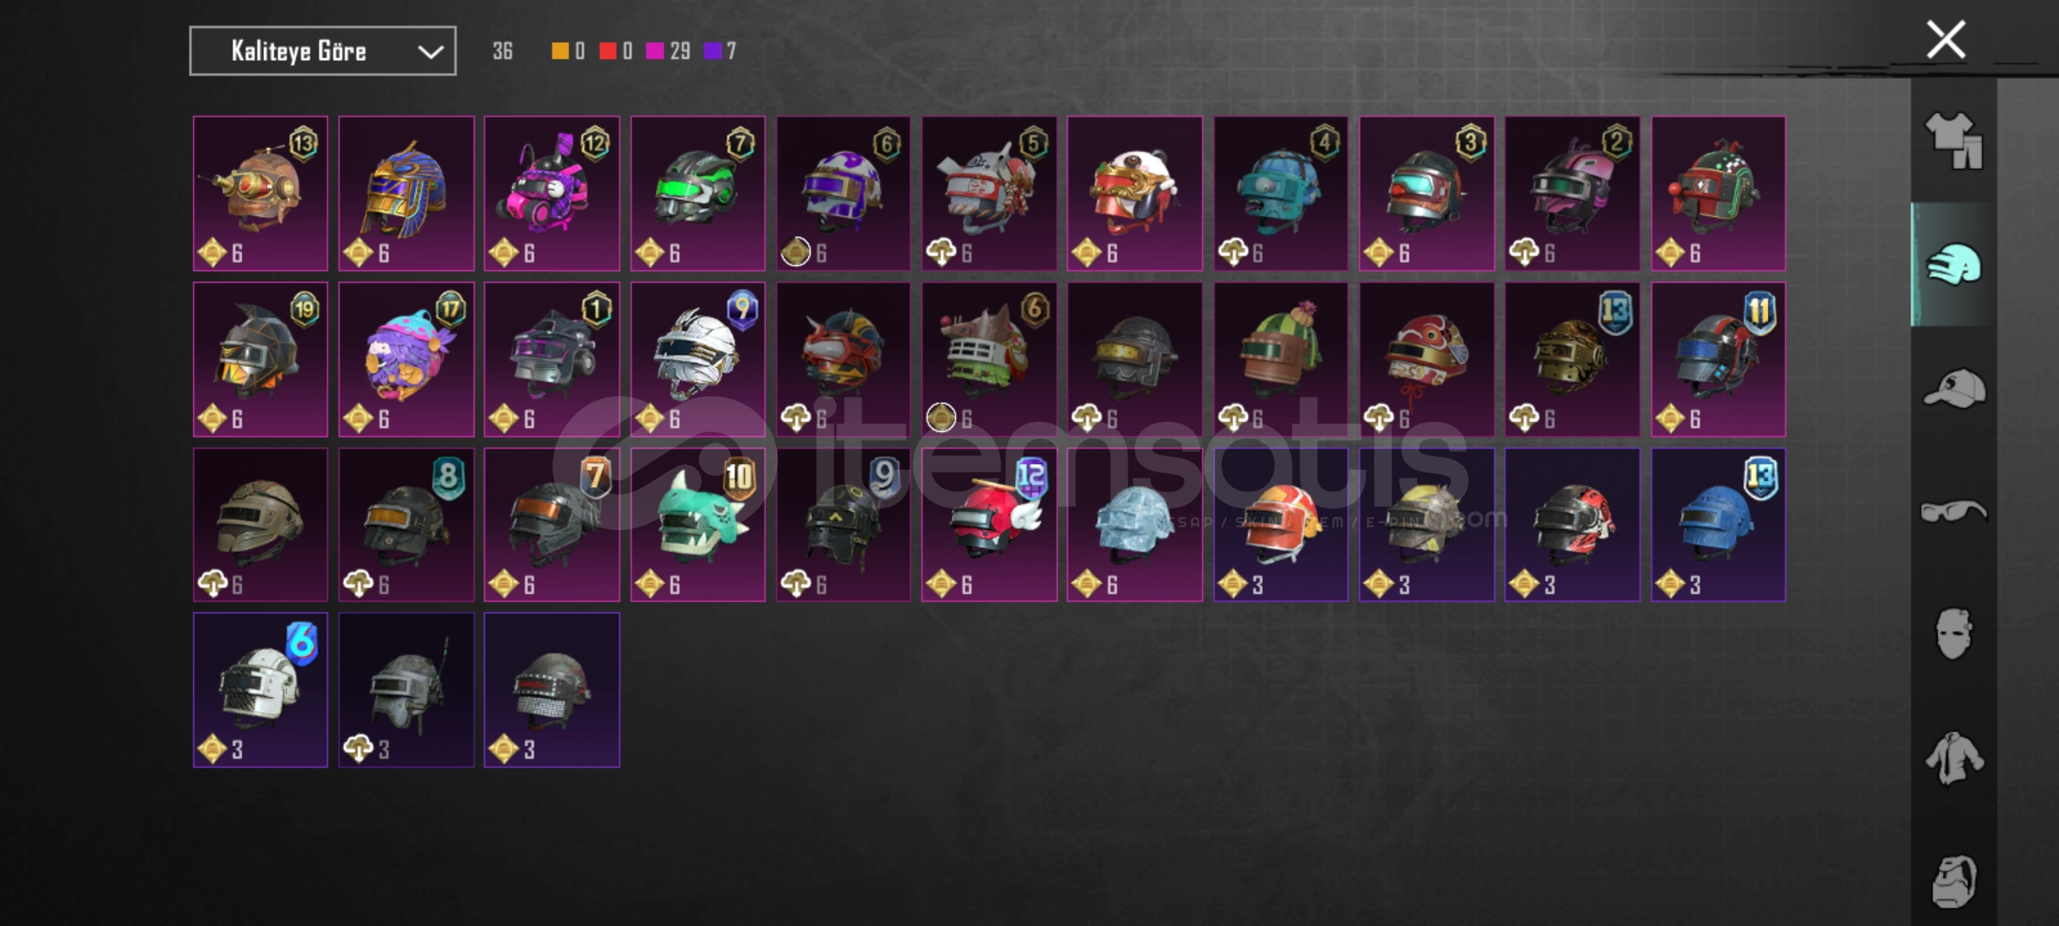Select the blue pharaoh helmet
The height and width of the screenshot is (926, 2059).
click(x=407, y=194)
